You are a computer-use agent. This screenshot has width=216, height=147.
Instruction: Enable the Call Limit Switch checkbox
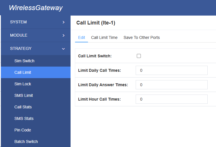139,56
